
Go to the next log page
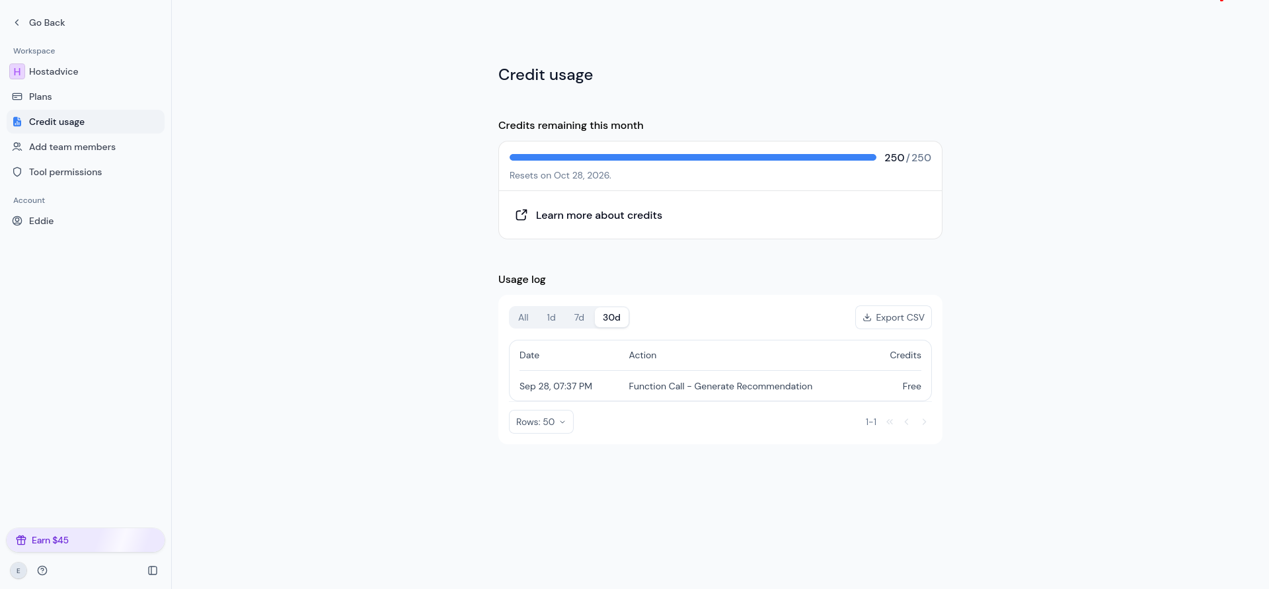tap(924, 422)
